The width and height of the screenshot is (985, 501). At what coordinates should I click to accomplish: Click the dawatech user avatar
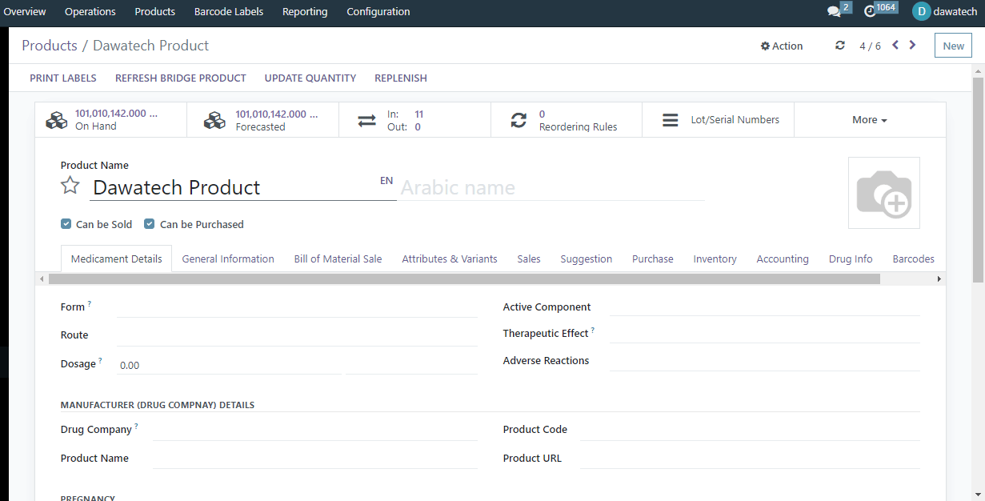coord(922,11)
